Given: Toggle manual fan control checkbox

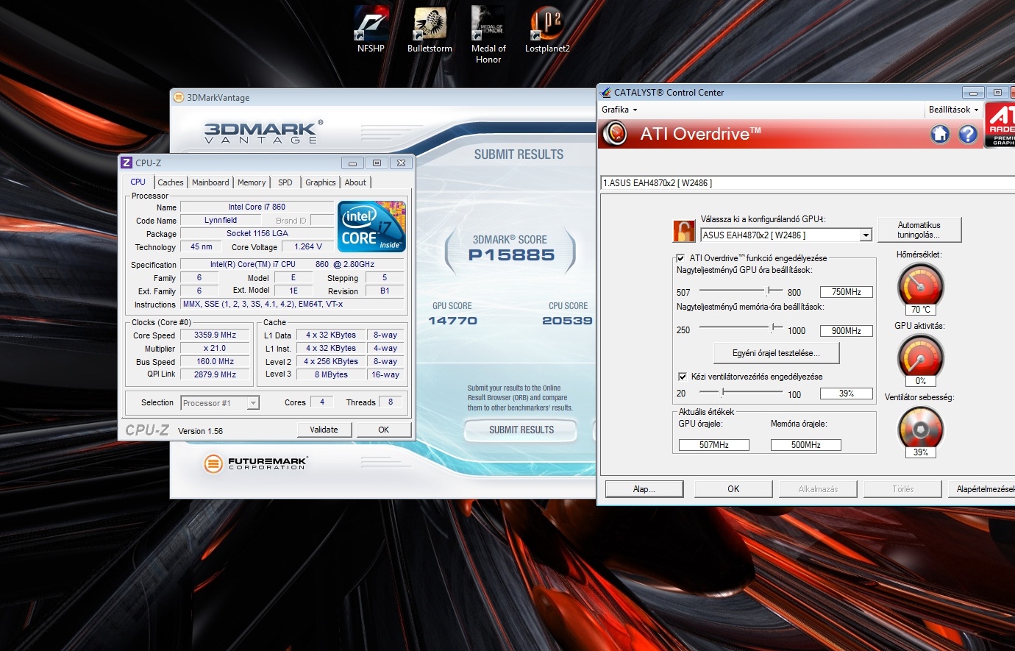Looking at the screenshot, I should click(682, 377).
